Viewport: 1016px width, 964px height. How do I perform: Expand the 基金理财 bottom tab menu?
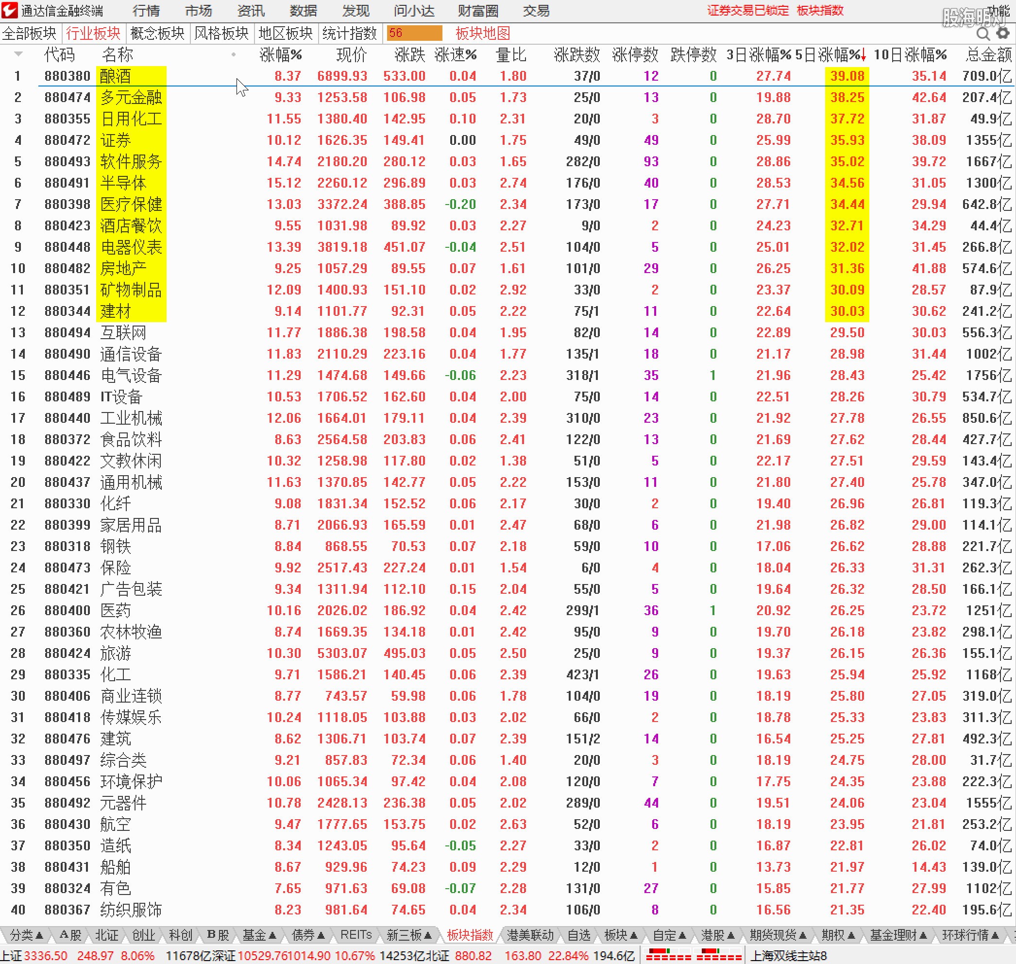(x=898, y=935)
